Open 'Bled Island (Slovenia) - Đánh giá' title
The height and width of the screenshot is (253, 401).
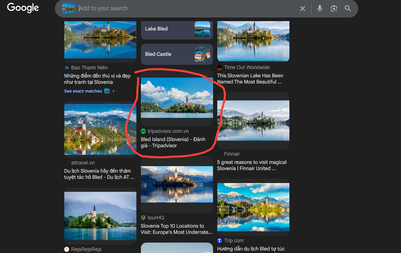(173, 142)
